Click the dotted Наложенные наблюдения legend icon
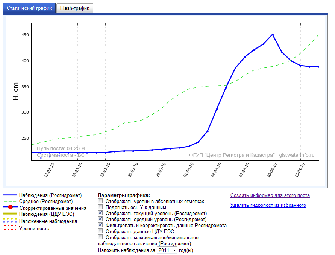 pos(10,221)
